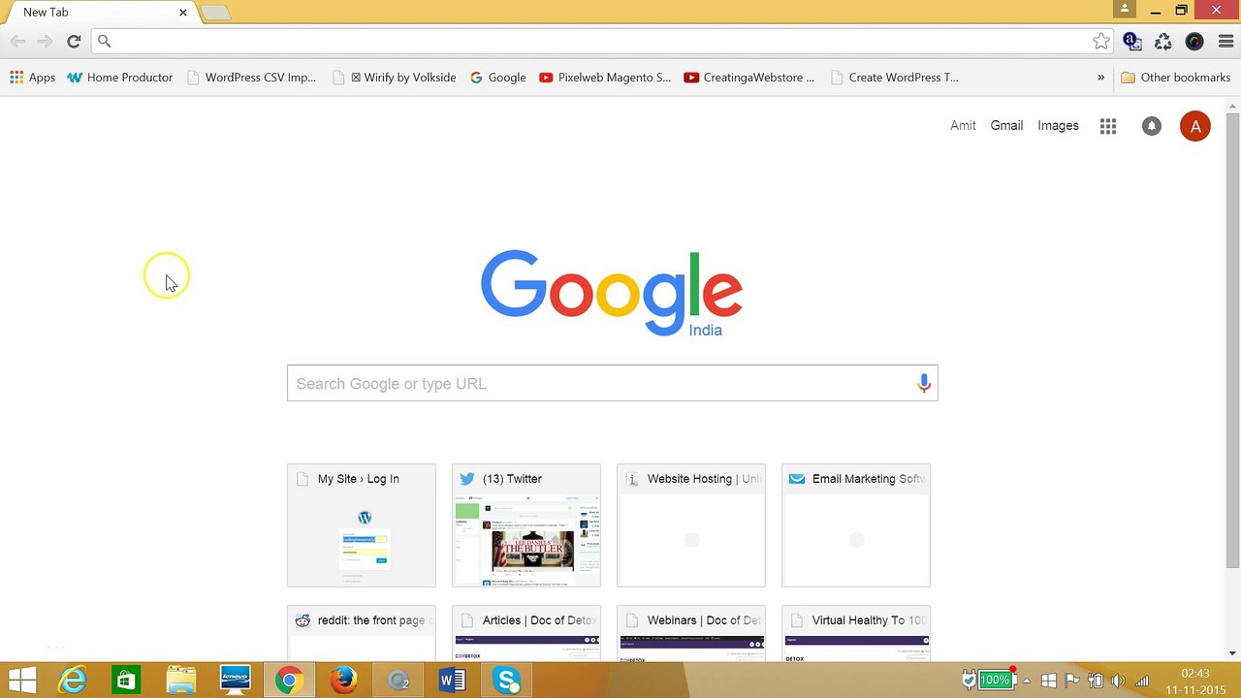The image size is (1241, 698).
Task: Open the Google bookmark in bookmarks bar
Action: click(x=497, y=78)
